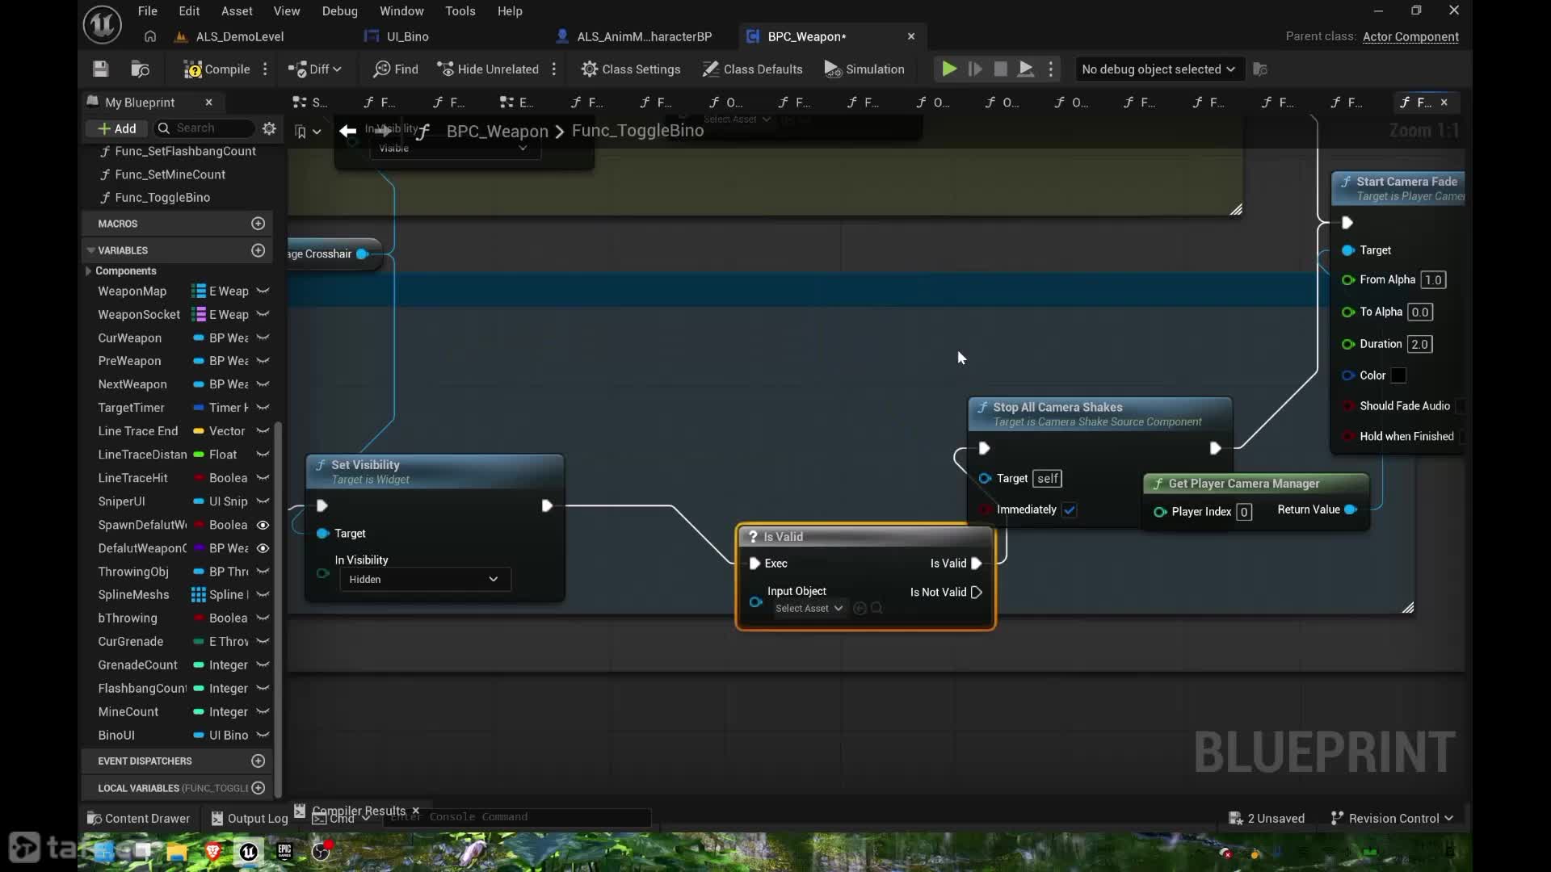Click the Duration value field
Viewport: 1551px width, 872px height.
(1419, 345)
